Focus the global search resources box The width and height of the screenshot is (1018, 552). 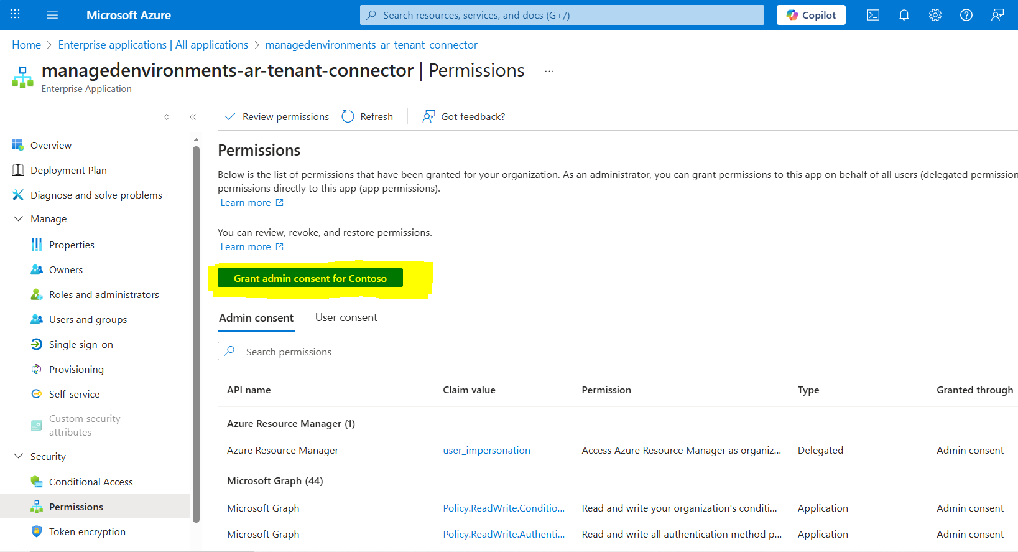point(562,15)
